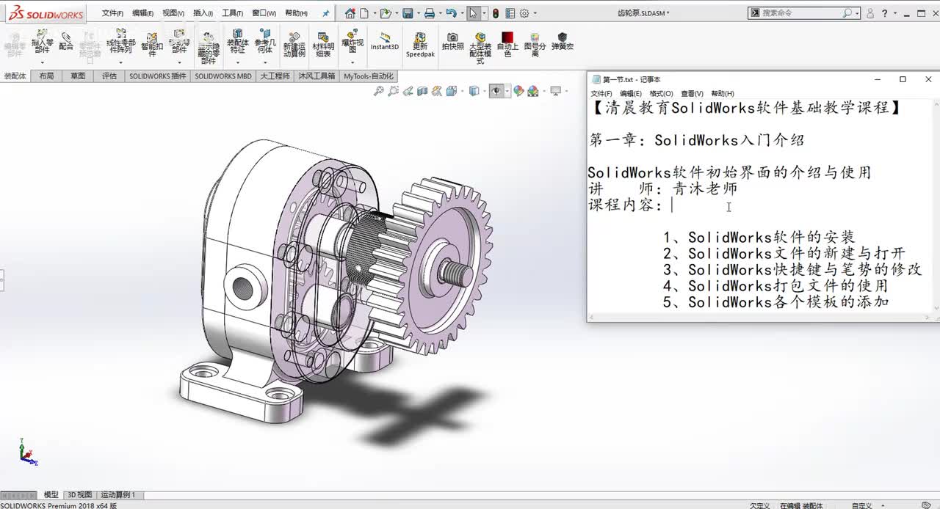Click the 弹簧宏 spring macro icon
Viewport: 940px width, 509px height.
tap(563, 41)
